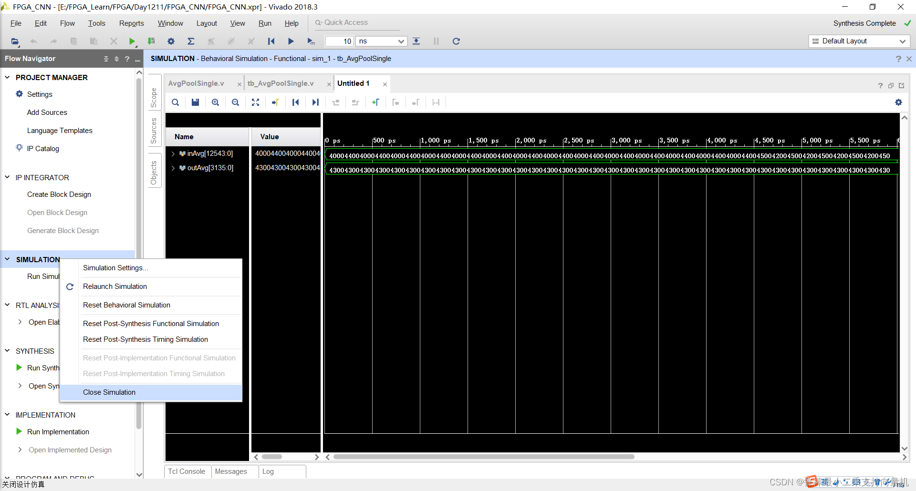Click Run Implementation
This screenshot has height=491, width=916.
[x=58, y=432]
